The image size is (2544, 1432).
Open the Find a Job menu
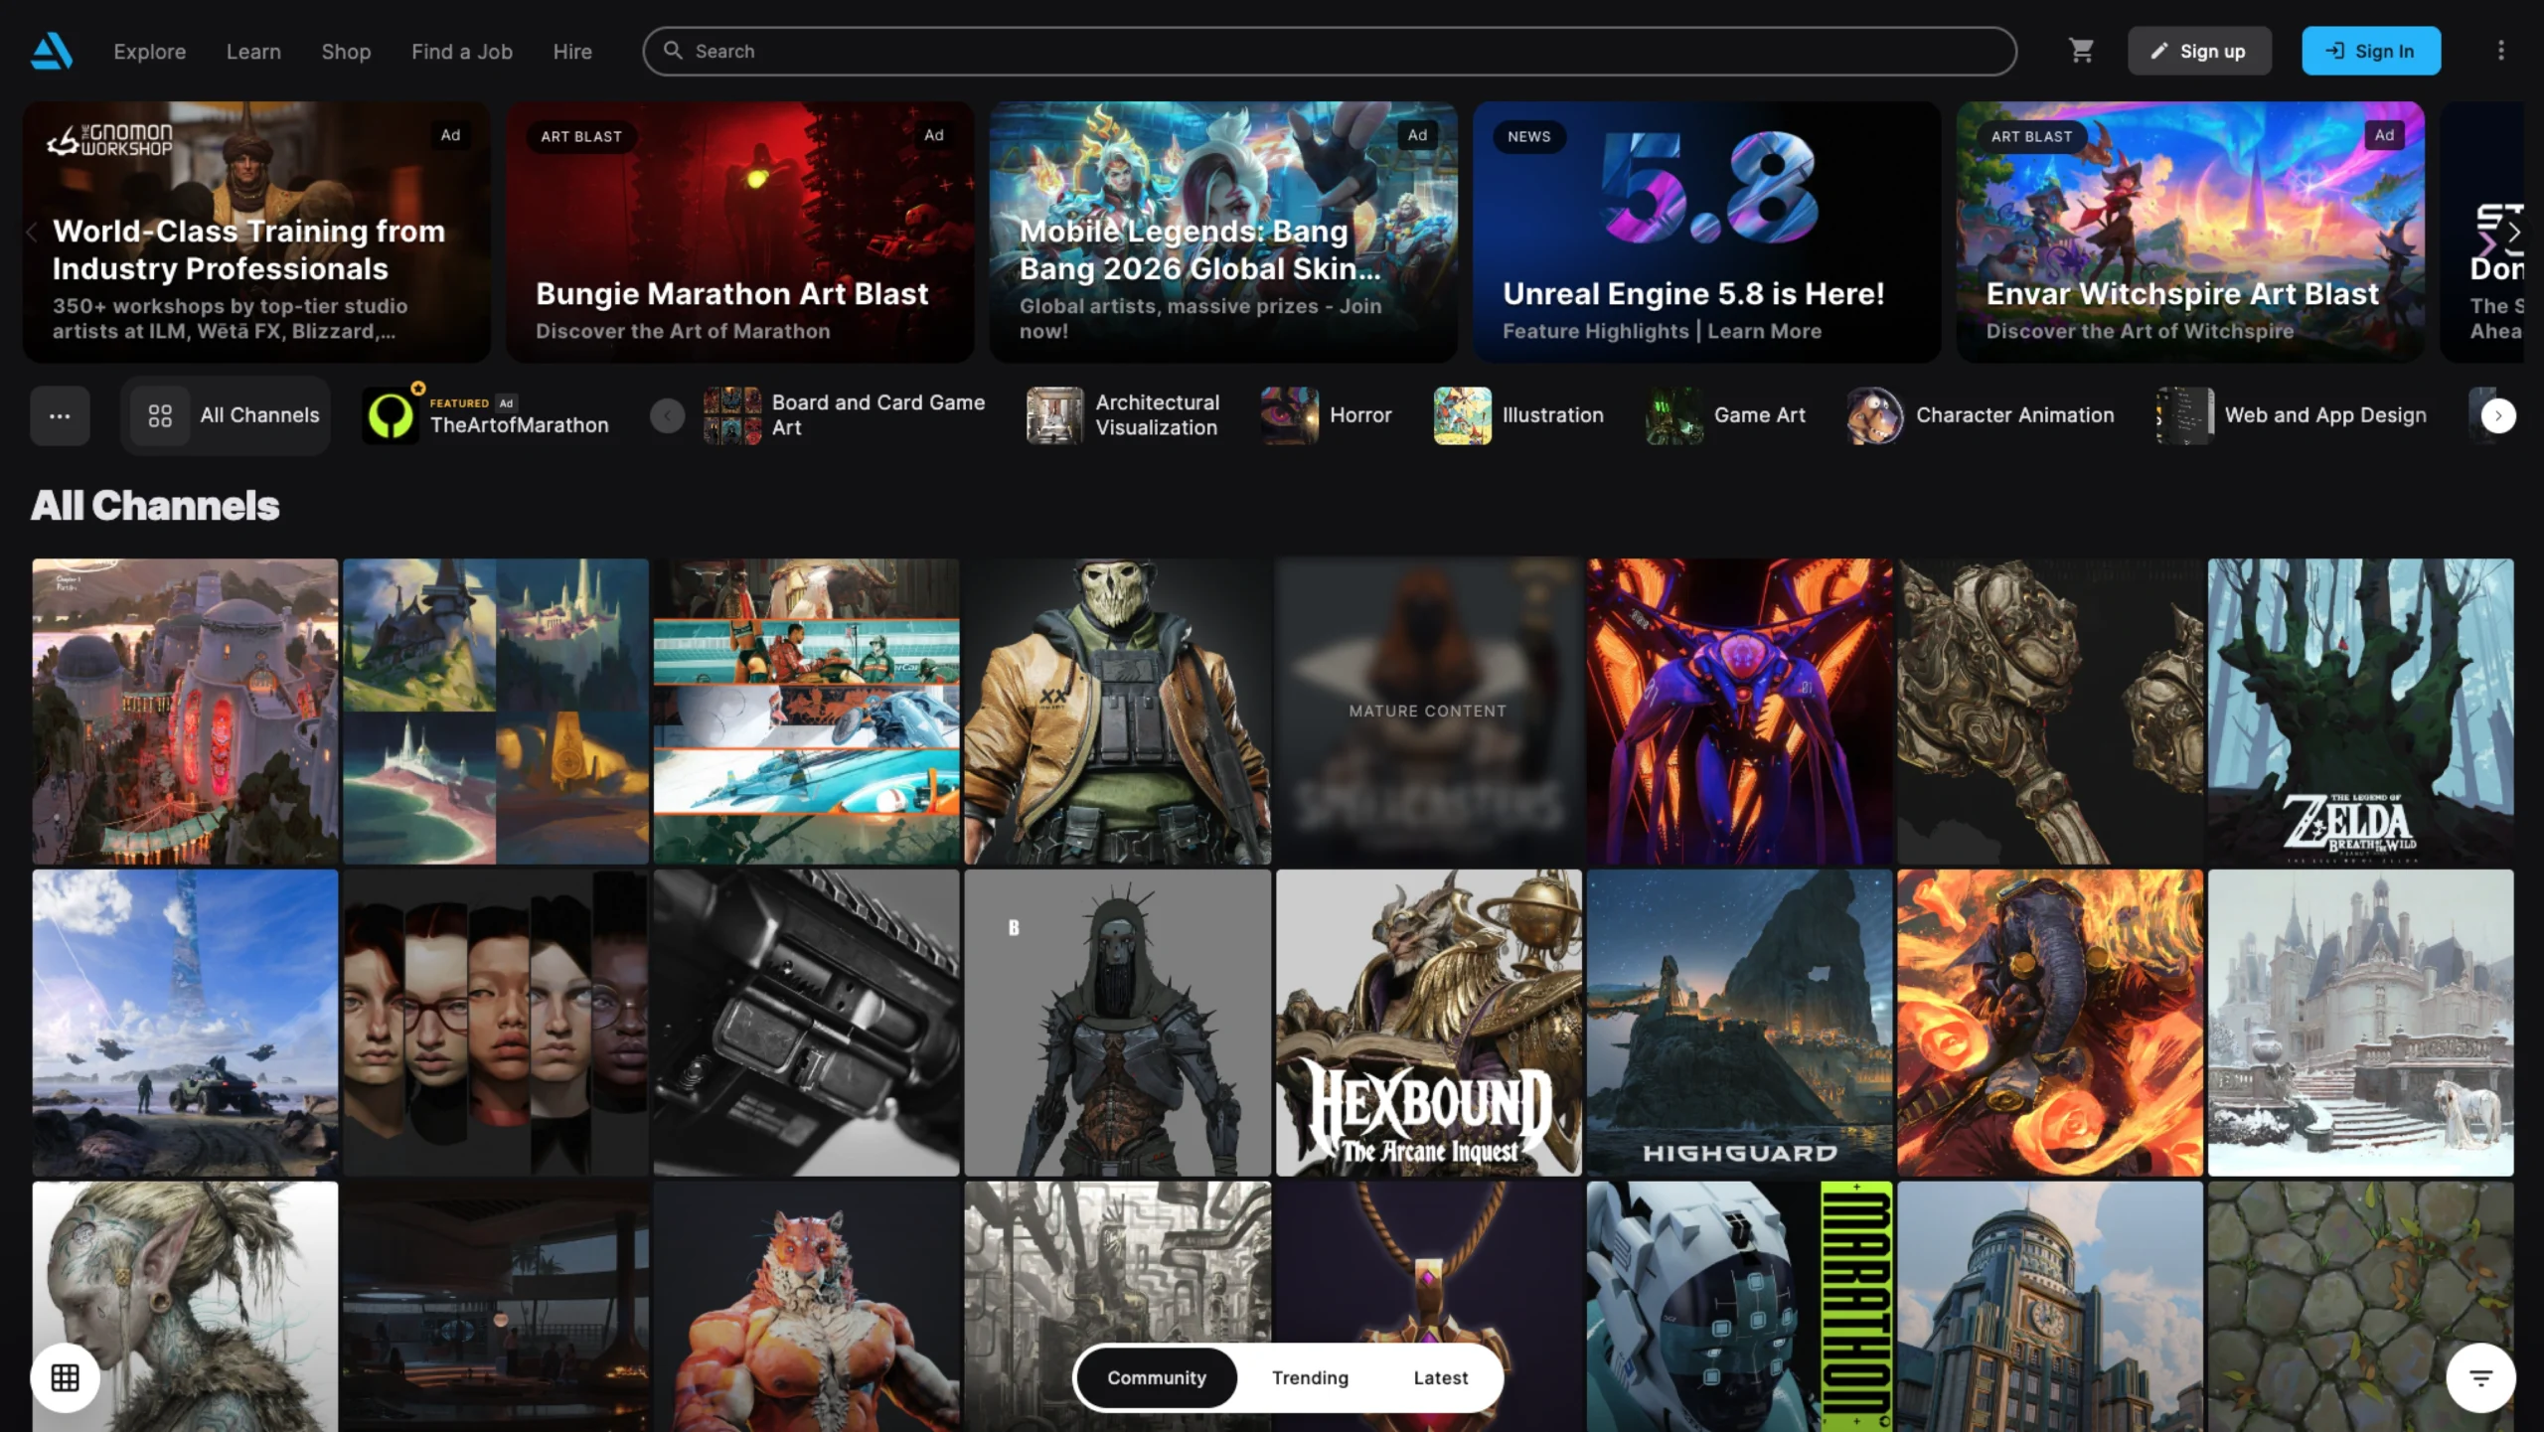pyautogui.click(x=462, y=51)
